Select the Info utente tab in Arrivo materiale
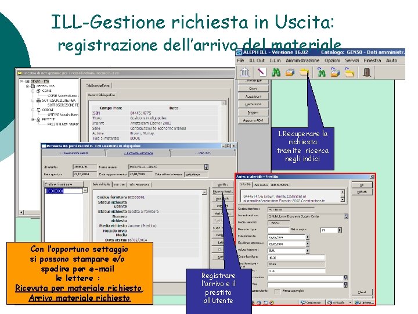Viewport: 418px width, 314px height. 261,185
